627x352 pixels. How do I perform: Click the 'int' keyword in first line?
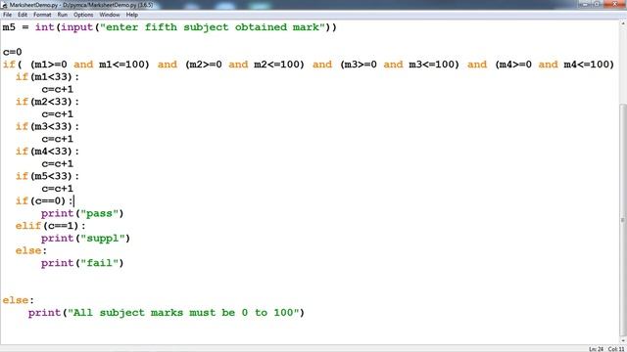pyautogui.click(x=44, y=27)
